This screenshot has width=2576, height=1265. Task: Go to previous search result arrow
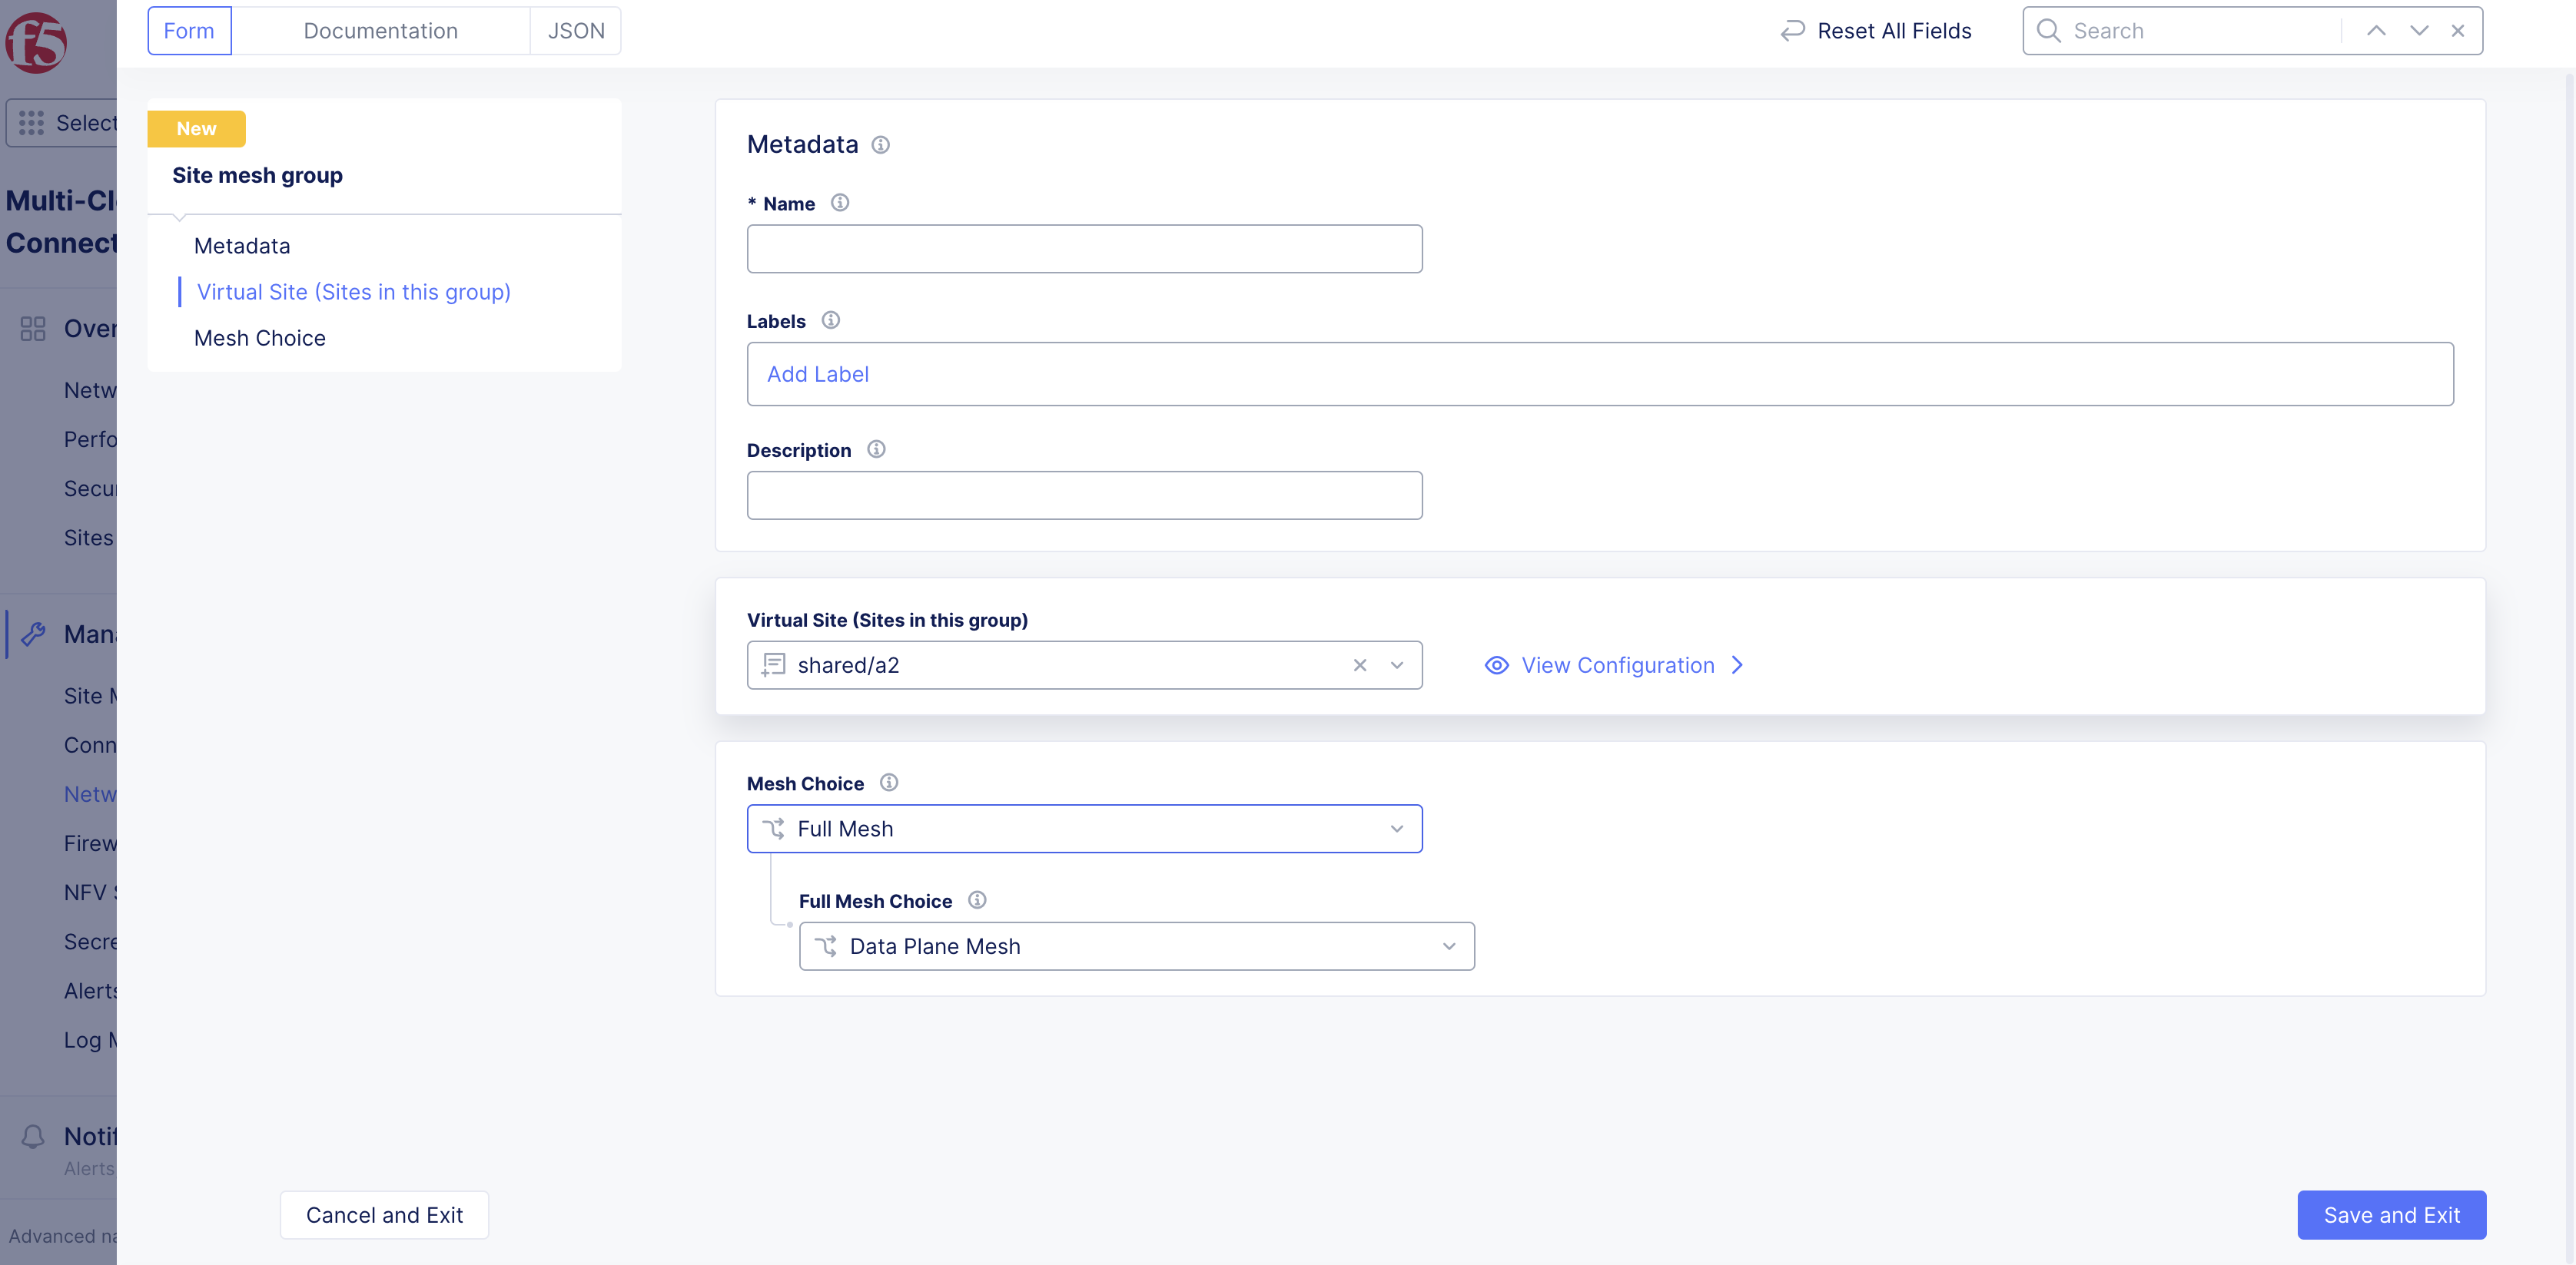(x=2376, y=31)
